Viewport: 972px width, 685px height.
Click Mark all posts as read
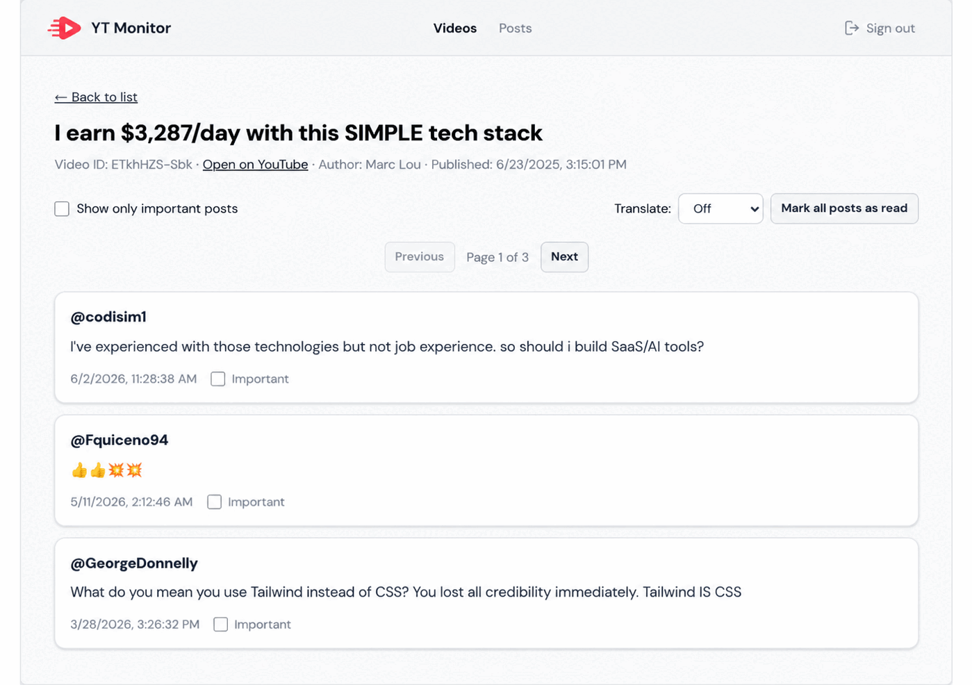(x=844, y=208)
